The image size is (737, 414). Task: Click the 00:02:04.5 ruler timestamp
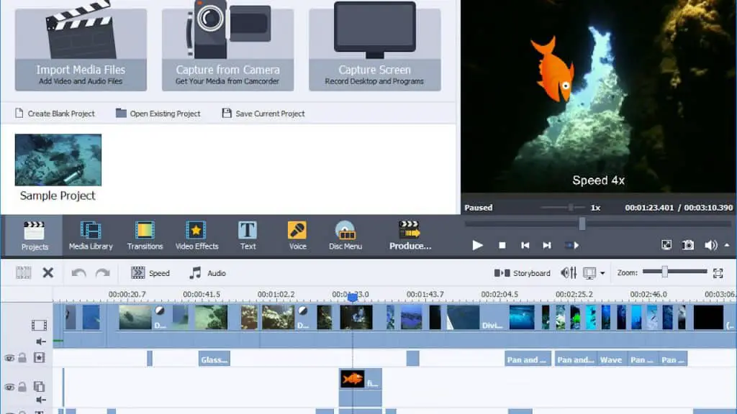(x=499, y=294)
